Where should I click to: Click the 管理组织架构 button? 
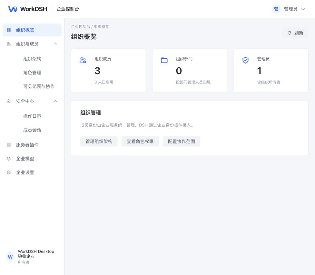point(99,142)
